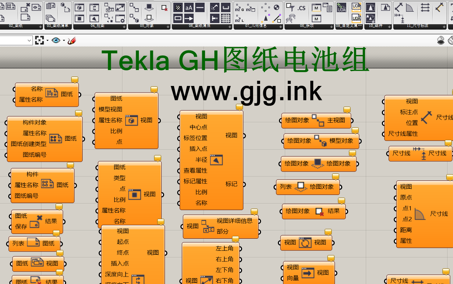
Task: Click the 视图详细信息 output label
Action: (235, 221)
